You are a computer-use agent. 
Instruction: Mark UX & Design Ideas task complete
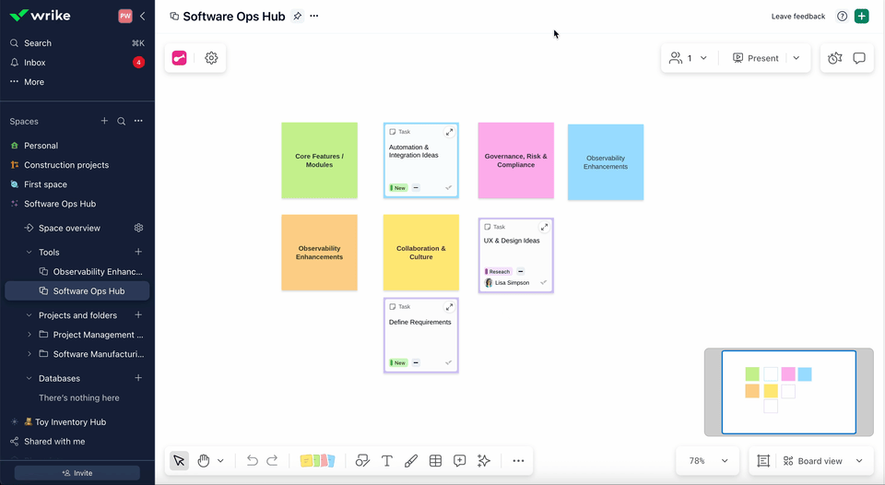(x=544, y=282)
